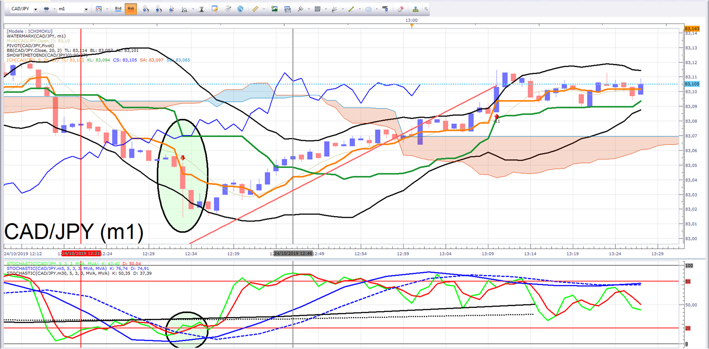Click the MVA(CAD/JPY.Open,7) indicator label

[x=38, y=41]
